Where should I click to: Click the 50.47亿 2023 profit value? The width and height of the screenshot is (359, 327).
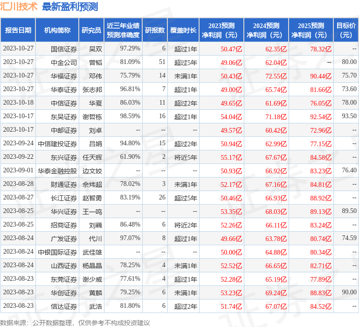(x=231, y=49)
